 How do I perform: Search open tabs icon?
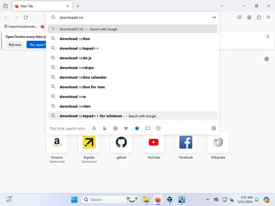tap(148, 128)
